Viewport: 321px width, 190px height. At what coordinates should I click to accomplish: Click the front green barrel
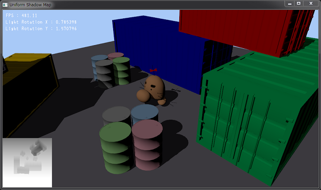(115, 145)
